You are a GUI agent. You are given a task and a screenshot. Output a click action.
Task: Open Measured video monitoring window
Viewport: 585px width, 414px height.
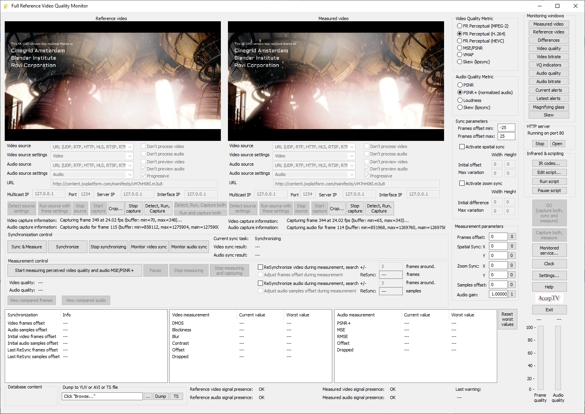pyautogui.click(x=548, y=24)
